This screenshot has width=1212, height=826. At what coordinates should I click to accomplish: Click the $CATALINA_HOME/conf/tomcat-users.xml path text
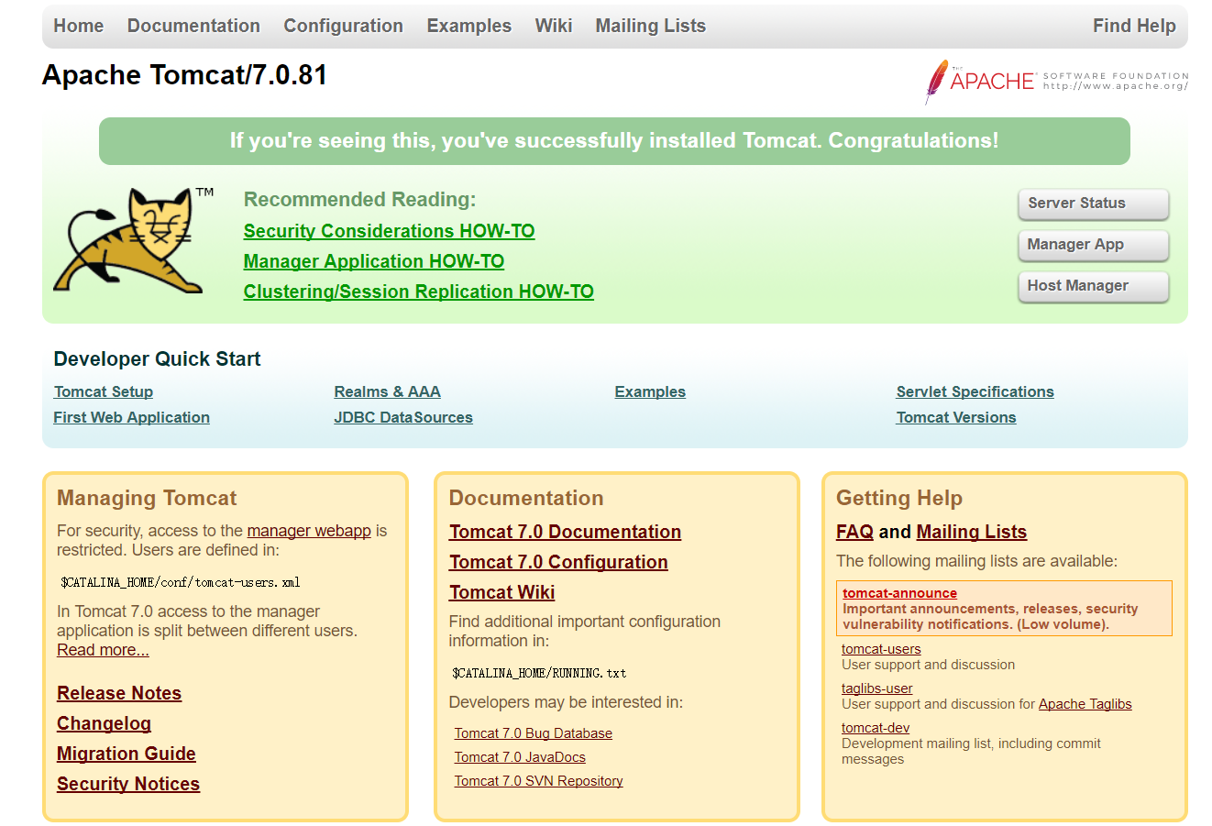click(x=181, y=582)
